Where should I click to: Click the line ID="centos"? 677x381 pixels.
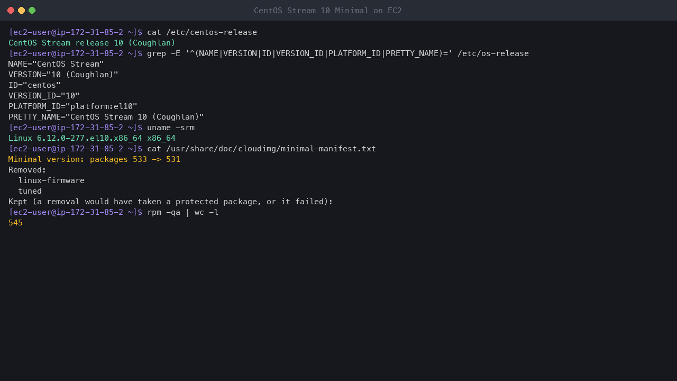point(35,85)
